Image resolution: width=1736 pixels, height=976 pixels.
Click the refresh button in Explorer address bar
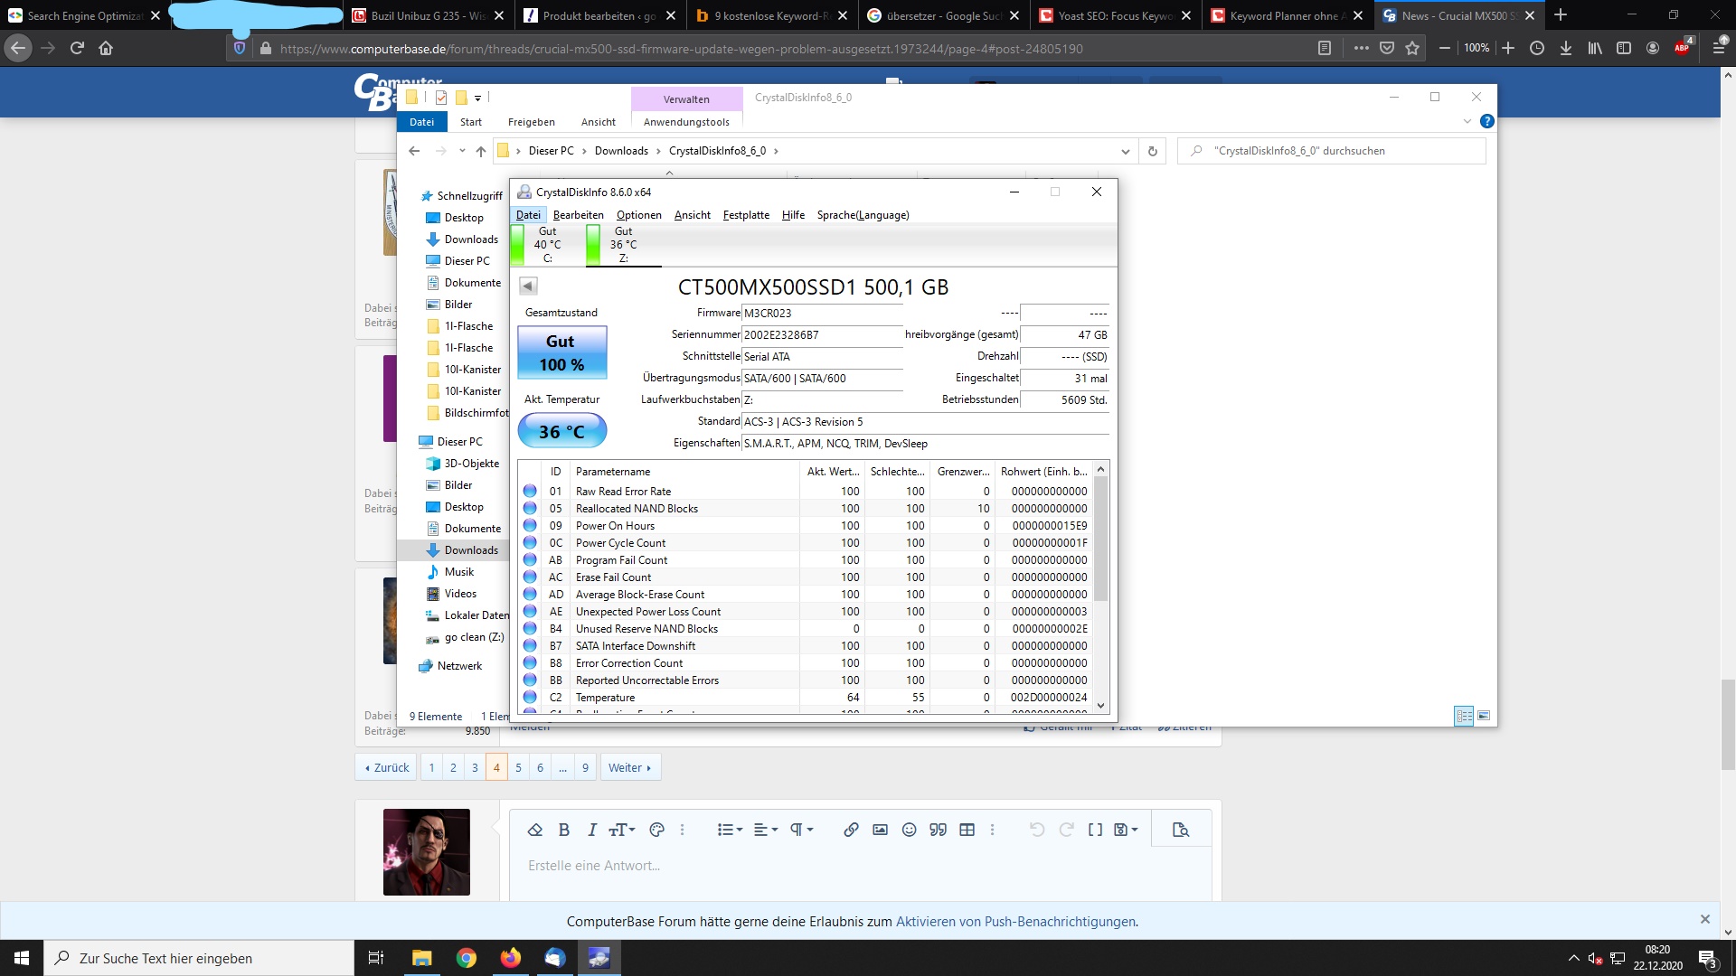(1152, 151)
